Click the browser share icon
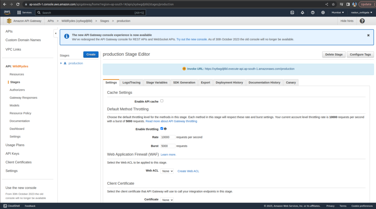 pyautogui.click(x=326, y=4)
